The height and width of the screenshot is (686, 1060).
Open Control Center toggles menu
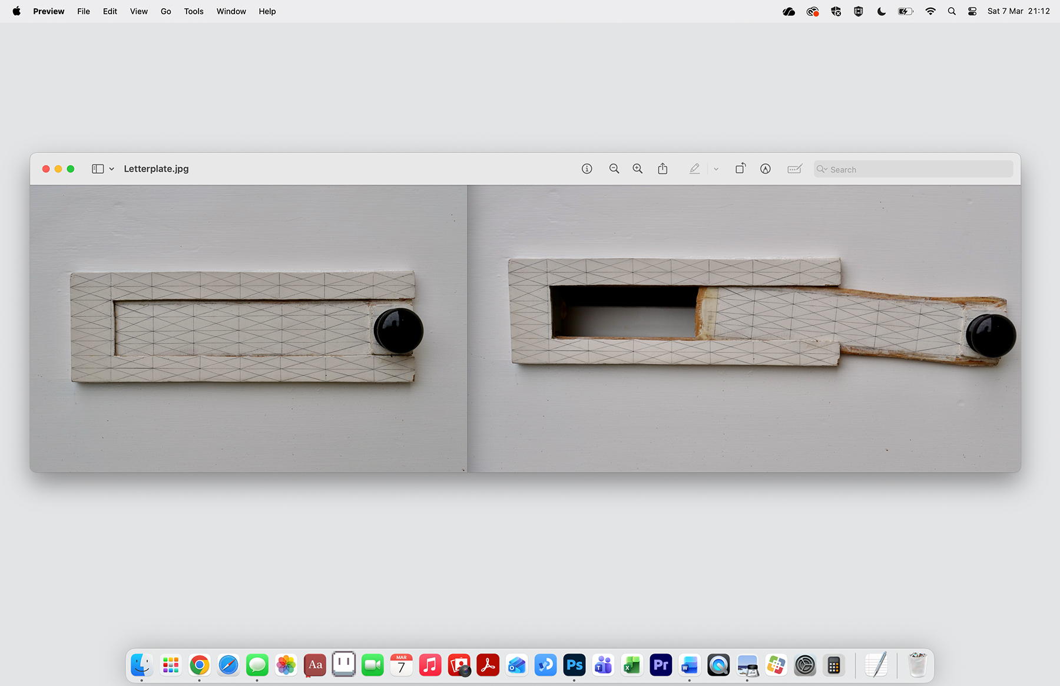(x=972, y=11)
